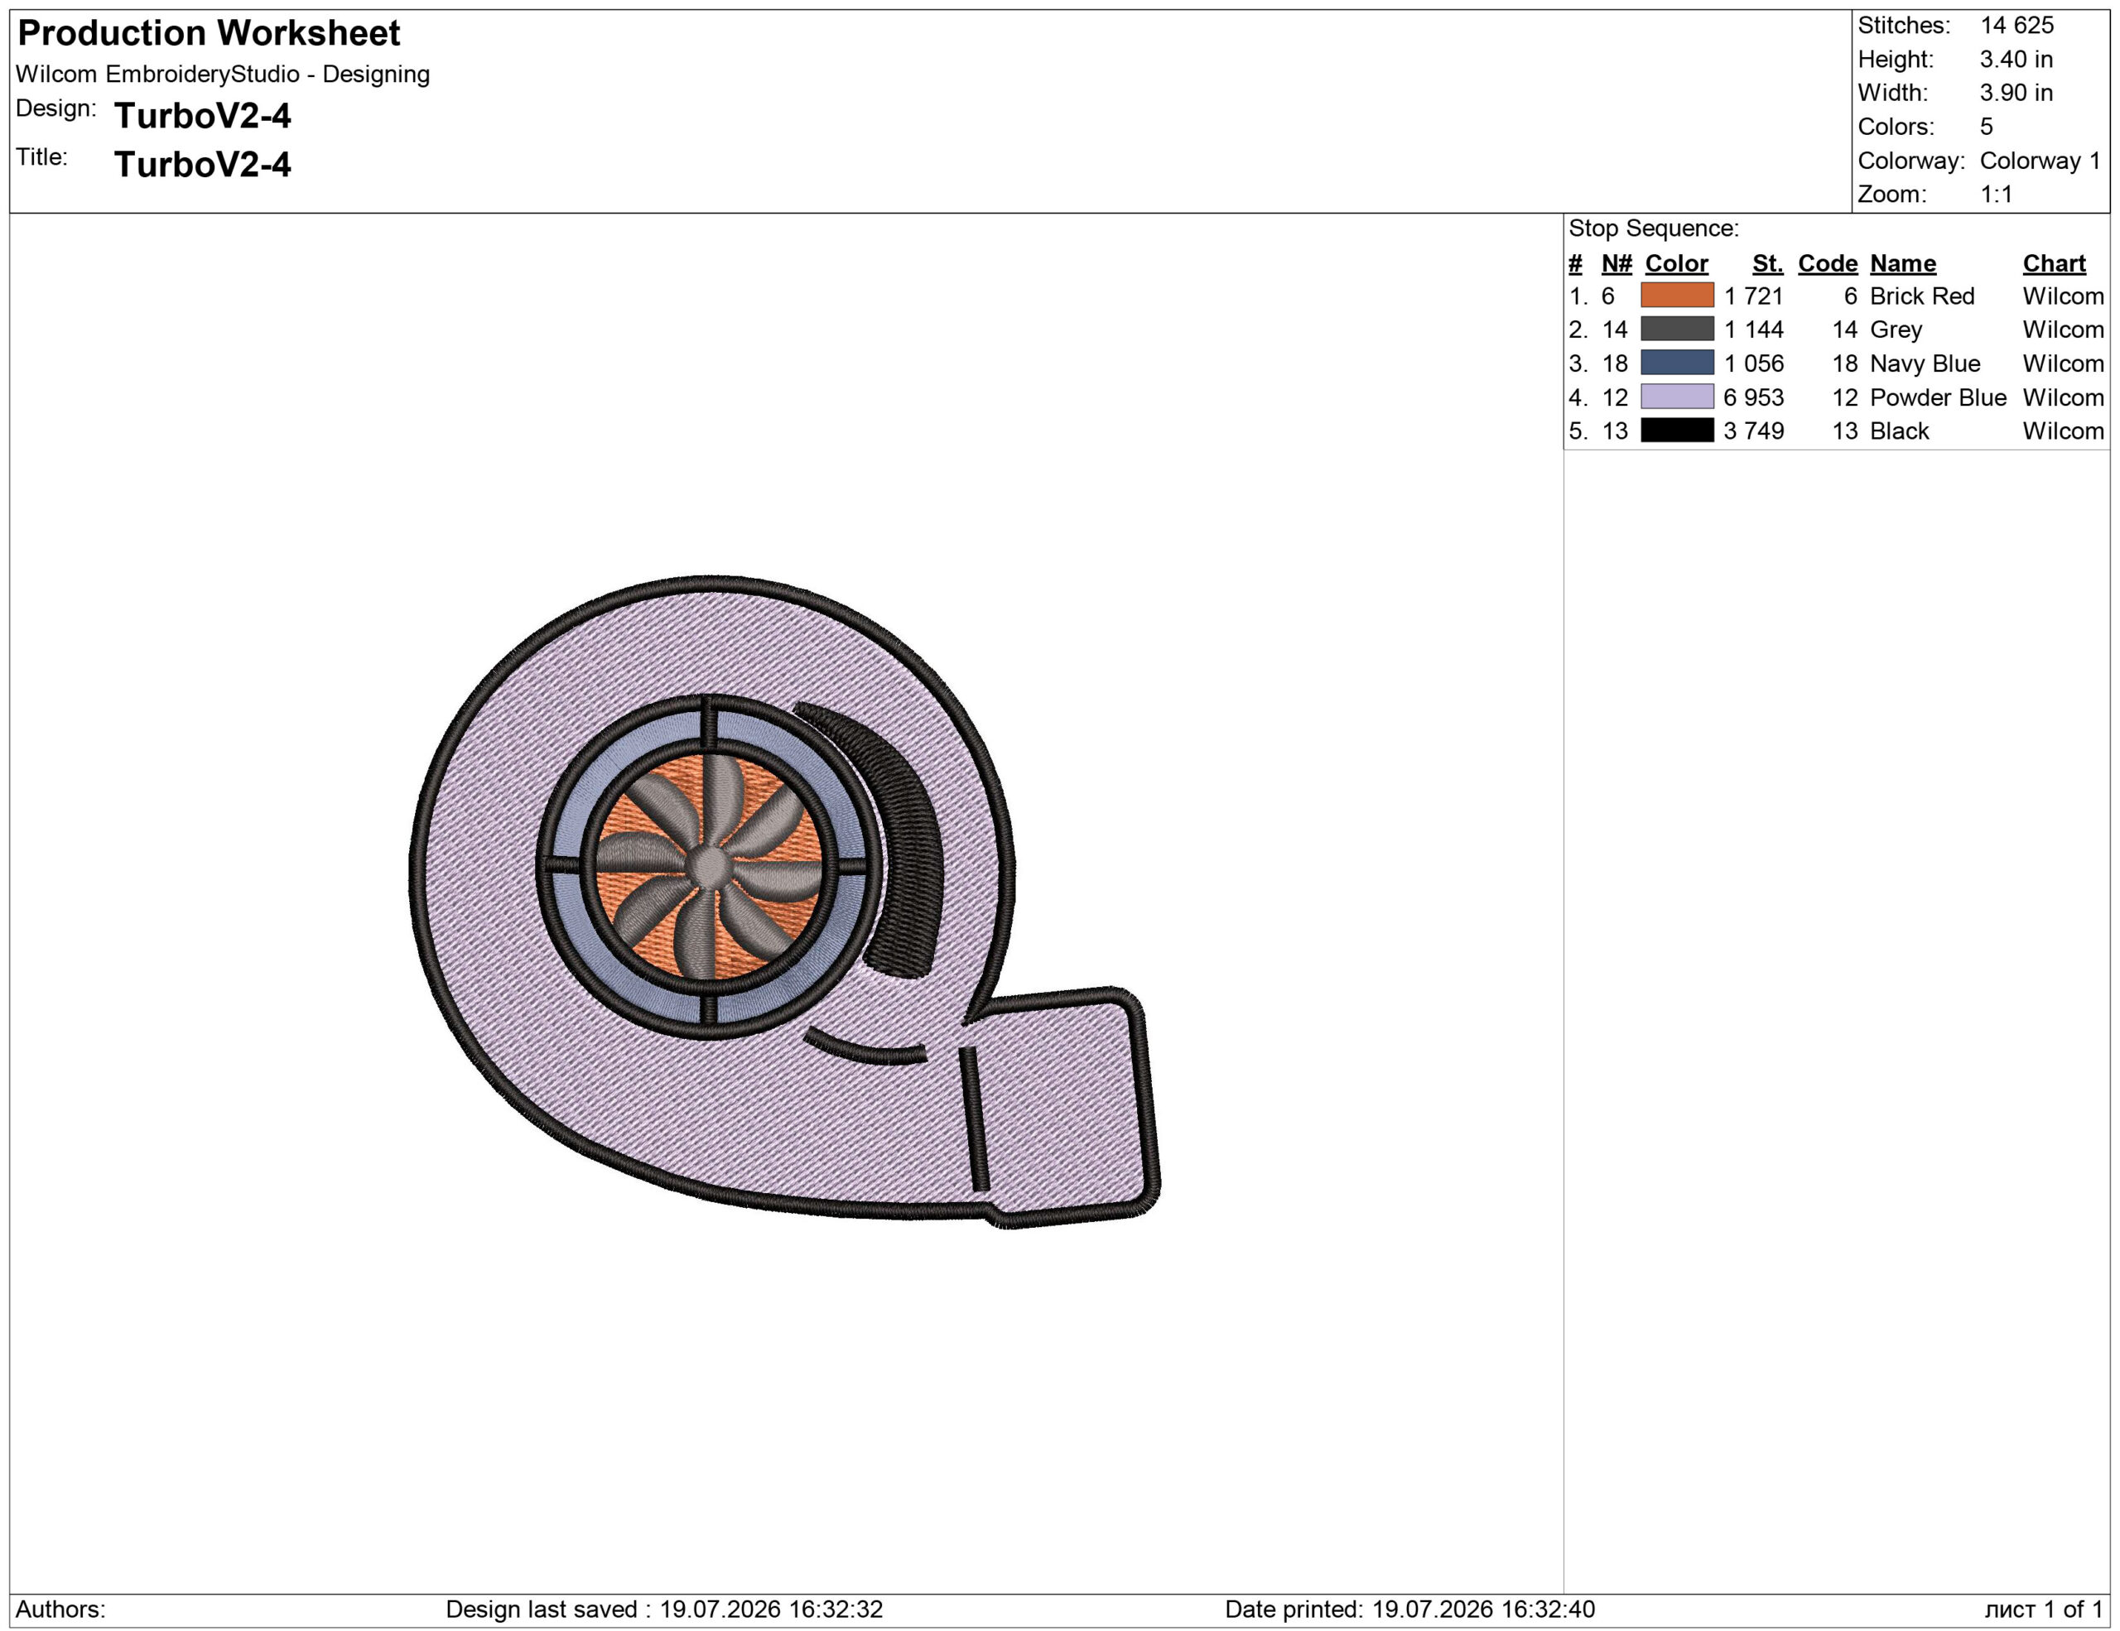Click the Stitches value '14 625'
Image resolution: width=2120 pixels, height=1631 pixels.
pos(2017,25)
